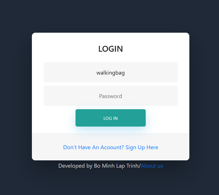The width and height of the screenshot is (219, 195).
Task: Click the Password placeholder text
Action: 110,96
